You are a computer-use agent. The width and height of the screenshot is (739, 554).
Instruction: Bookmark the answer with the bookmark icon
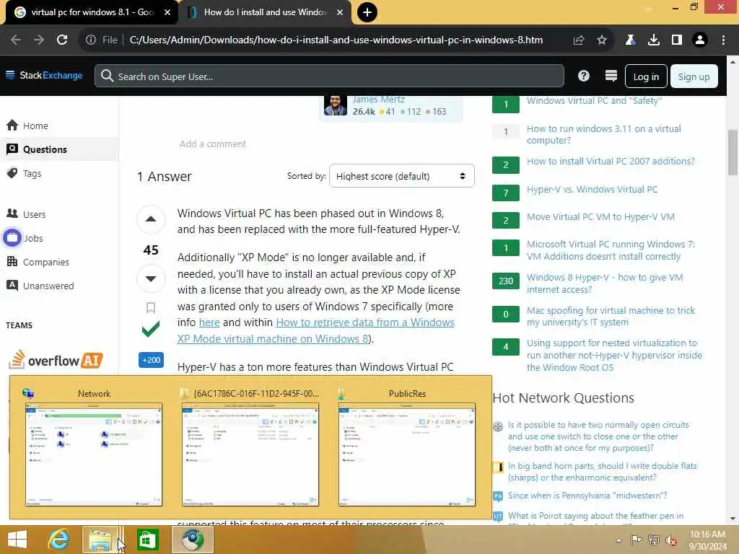pyautogui.click(x=151, y=307)
